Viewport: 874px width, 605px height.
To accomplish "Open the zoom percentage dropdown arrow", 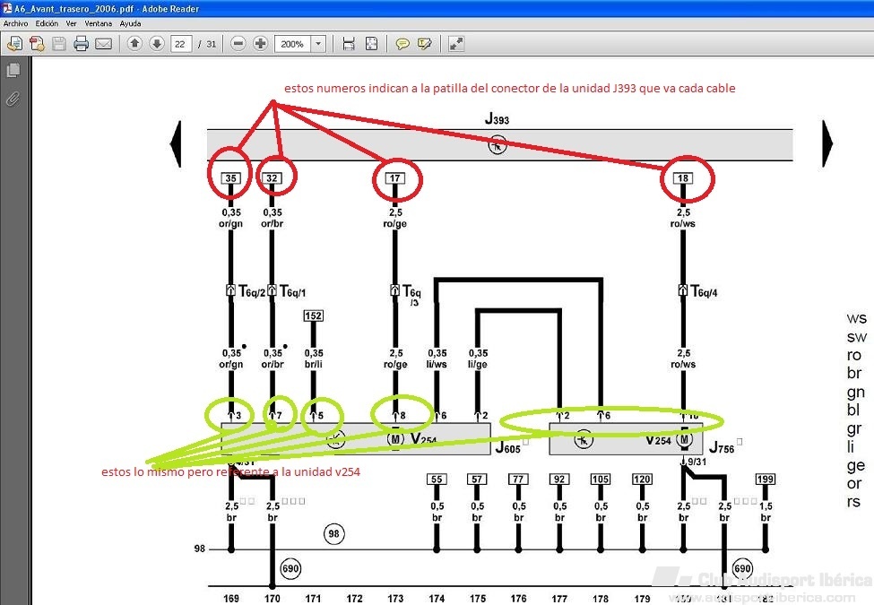I will click(x=318, y=43).
